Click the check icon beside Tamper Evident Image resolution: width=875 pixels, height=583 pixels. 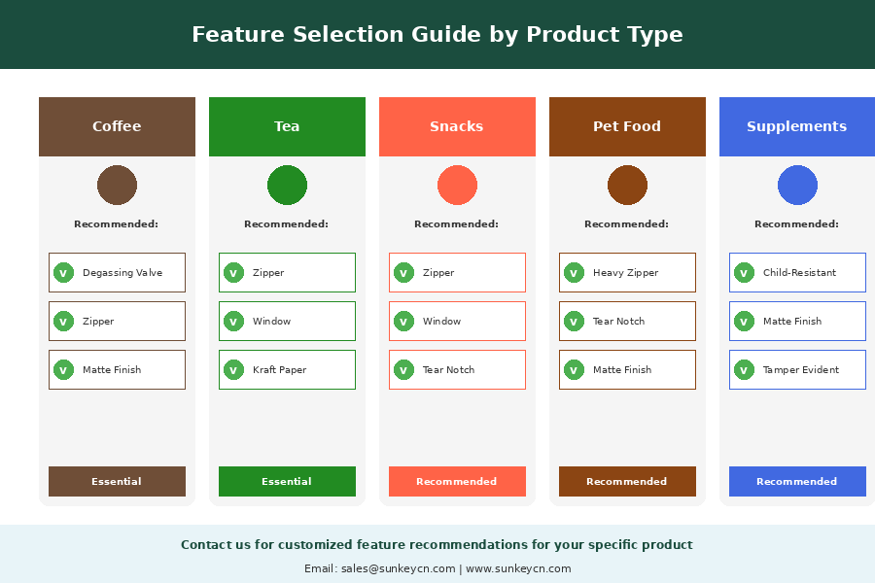(x=744, y=370)
